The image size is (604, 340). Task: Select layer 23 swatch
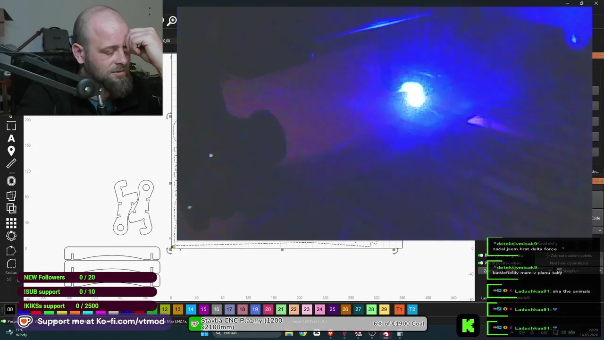pos(307,310)
